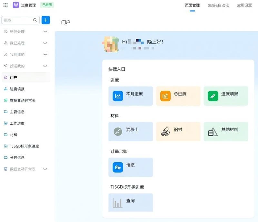This screenshot has width=258, height=222.
Task: Open the 钢材 steel icon tile
Action: click(x=165, y=131)
